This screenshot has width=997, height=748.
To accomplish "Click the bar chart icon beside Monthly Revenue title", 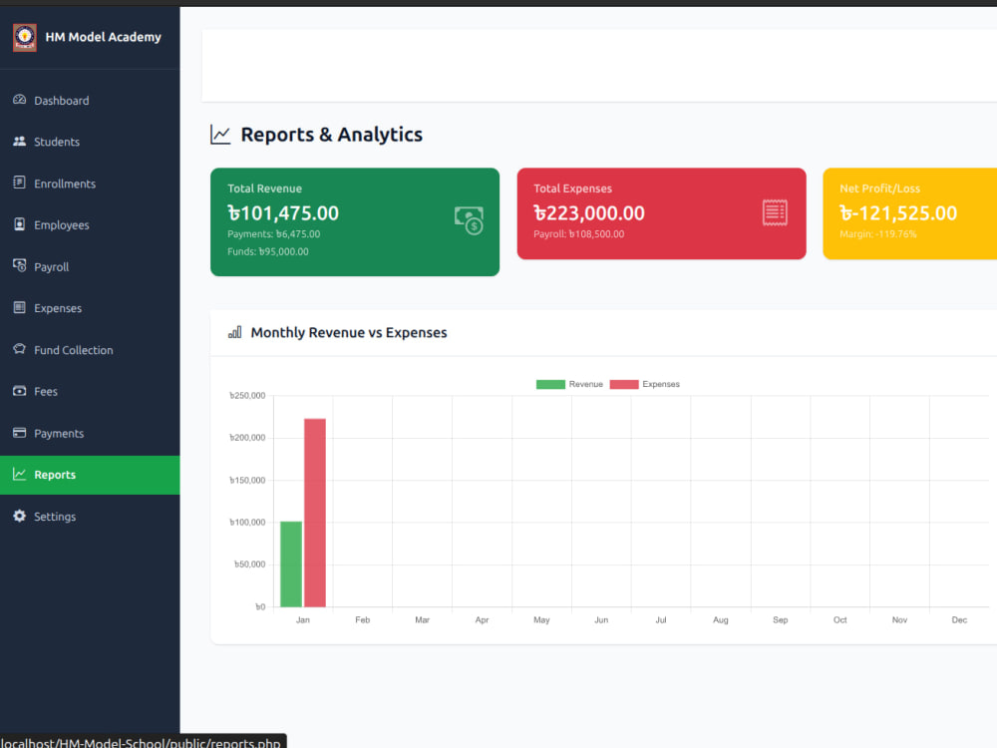I will click(x=234, y=332).
